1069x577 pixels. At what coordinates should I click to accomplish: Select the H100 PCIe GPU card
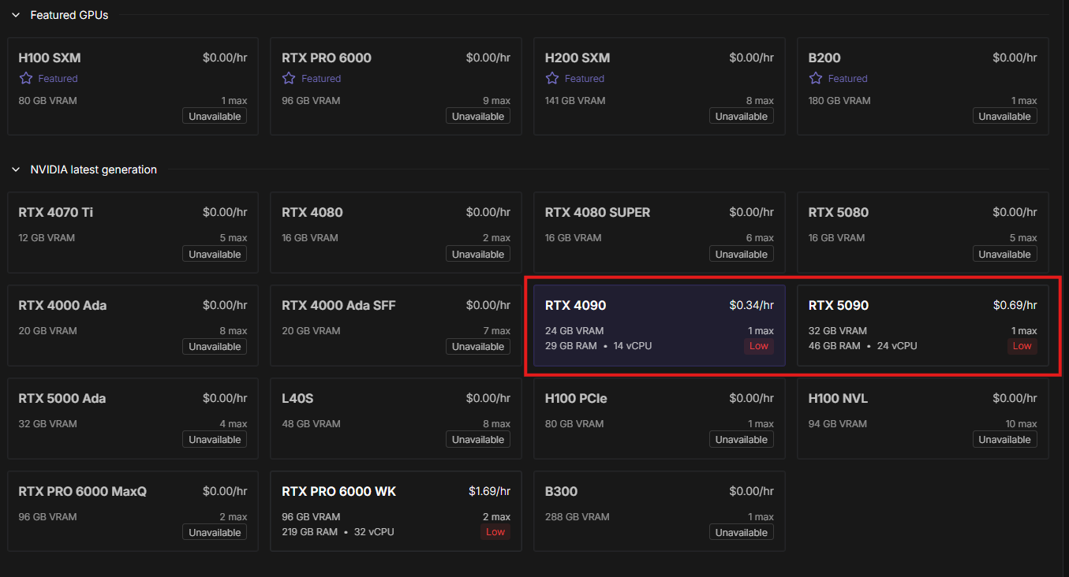pyautogui.click(x=660, y=419)
